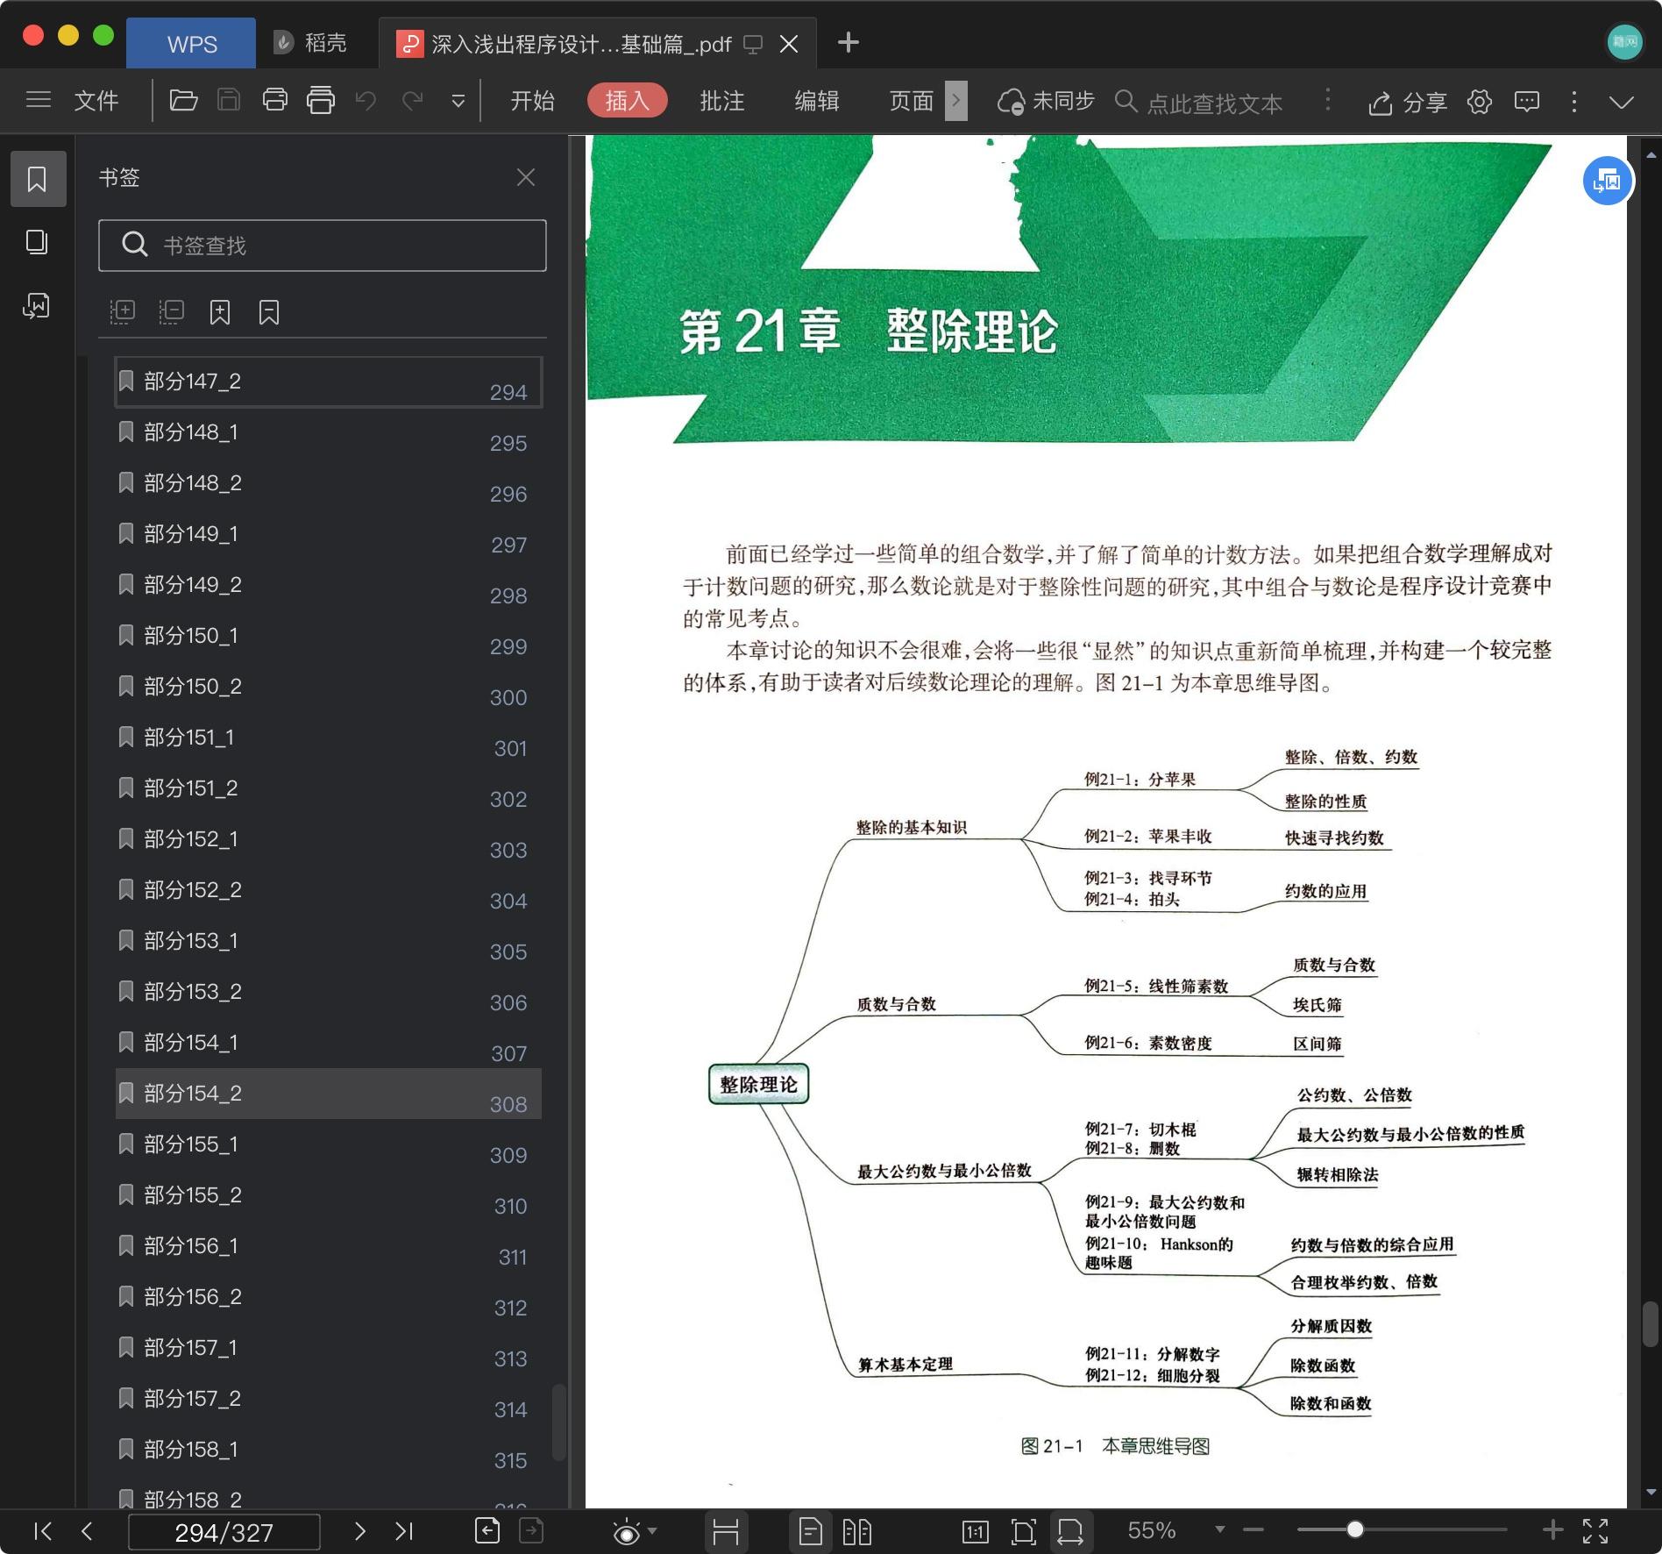Zoom in with the plus button
The width and height of the screenshot is (1662, 1554).
(x=1552, y=1530)
